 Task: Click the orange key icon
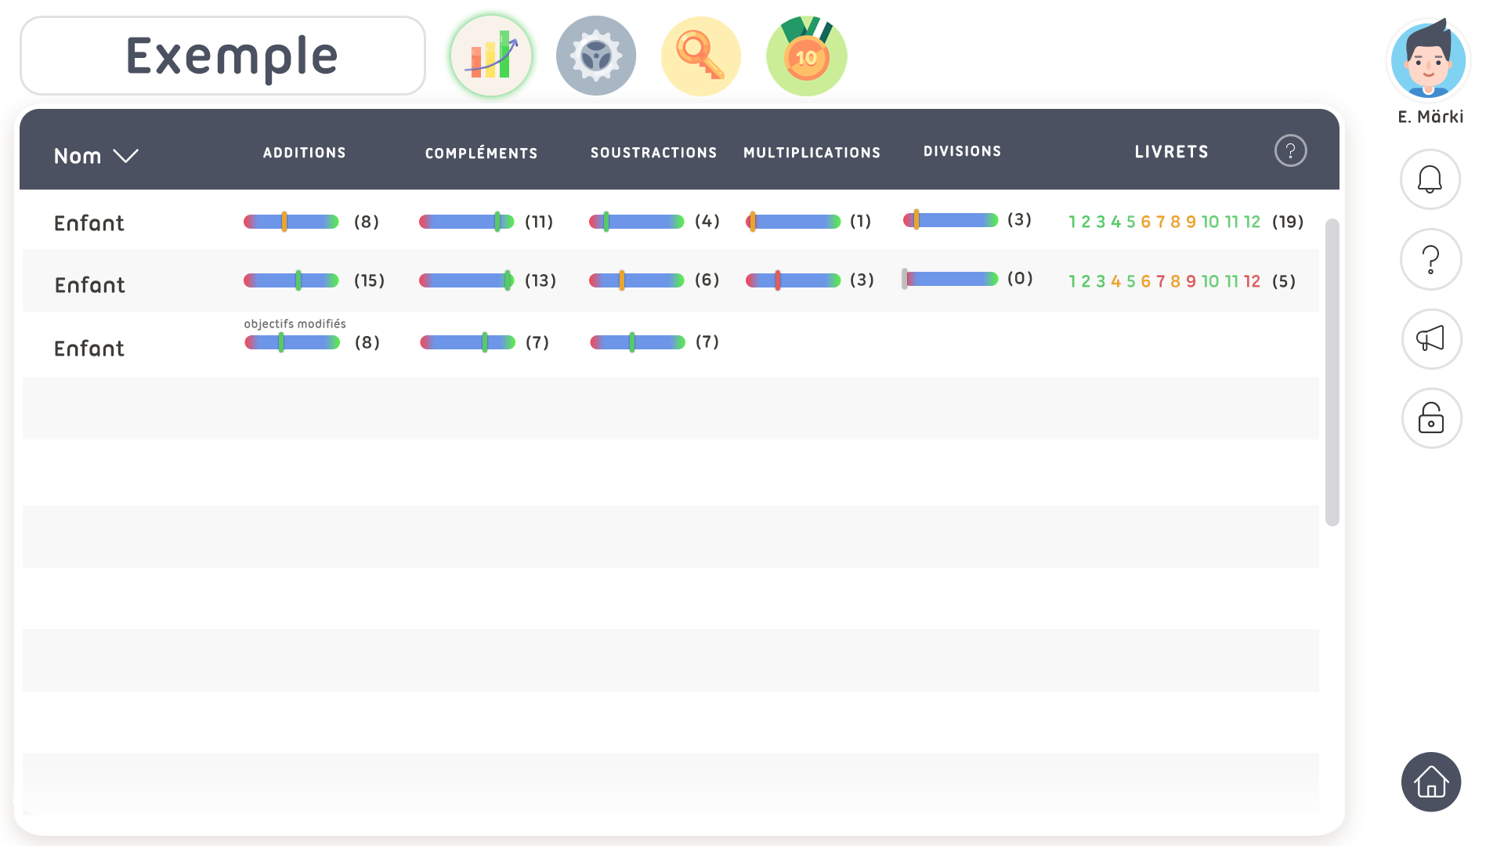[700, 56]
